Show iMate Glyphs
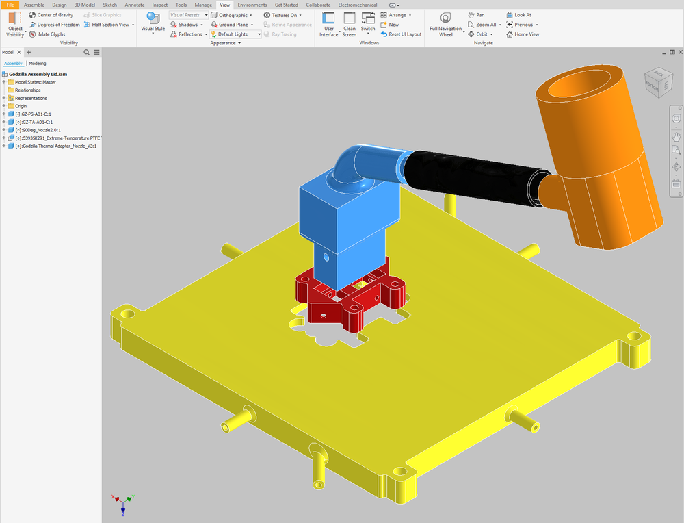 point(47,34)
